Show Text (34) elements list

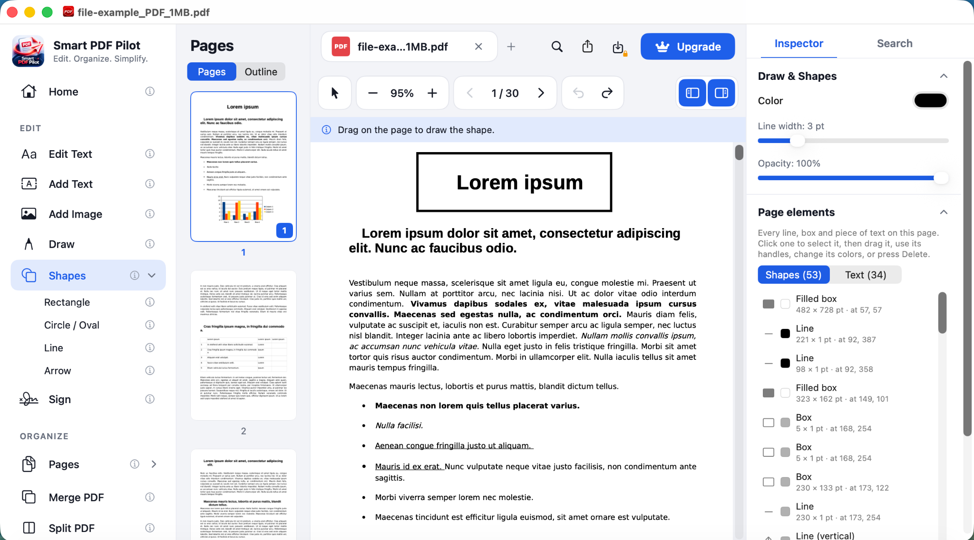pos(866,275)
